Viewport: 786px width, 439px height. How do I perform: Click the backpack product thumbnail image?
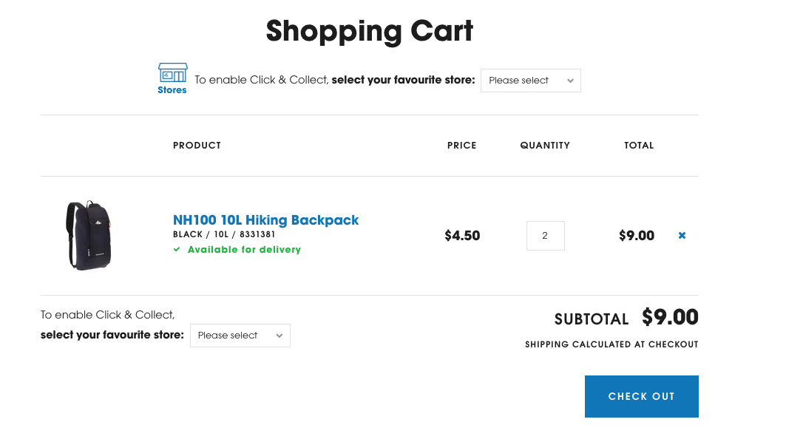(x=89, y=235)
